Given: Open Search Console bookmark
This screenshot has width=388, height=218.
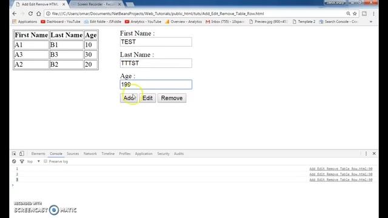Looking at the screenshot, I should pos(338,22).
